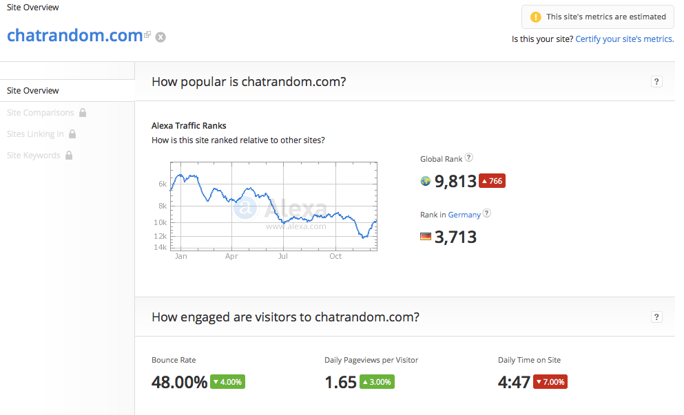Screen dimensions: 684x415
Task: Click the 'Alexa Traffic Ranks' heading
Action: 189,125
